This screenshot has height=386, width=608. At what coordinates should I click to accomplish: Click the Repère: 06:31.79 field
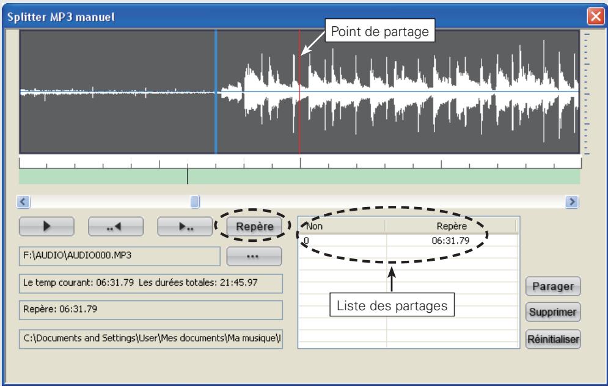point(151,310)
